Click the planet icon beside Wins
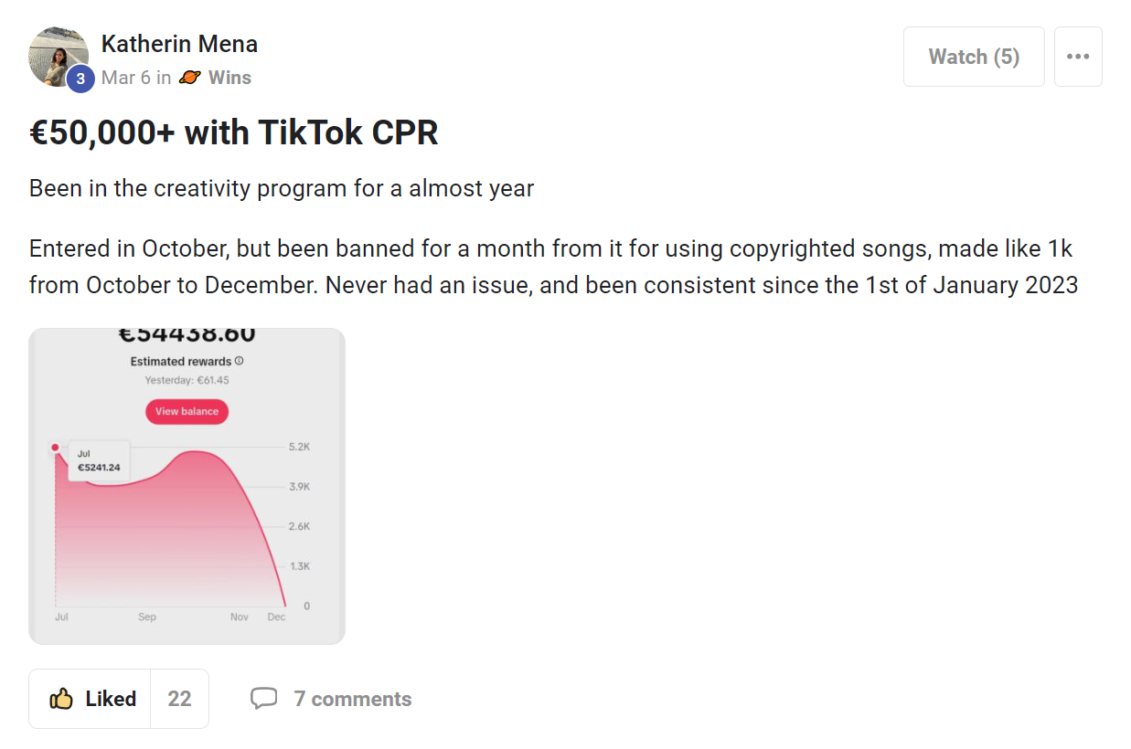The width and height of the screenshot is (1131, 749). tap(189, 78)
